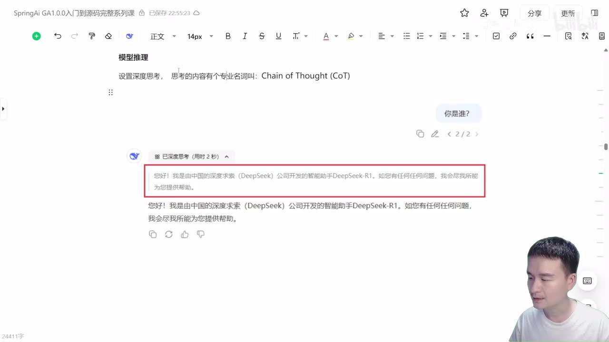Insert a hyperlink
This screenshot has width=609, height=342.
click(x=513, y=36)
